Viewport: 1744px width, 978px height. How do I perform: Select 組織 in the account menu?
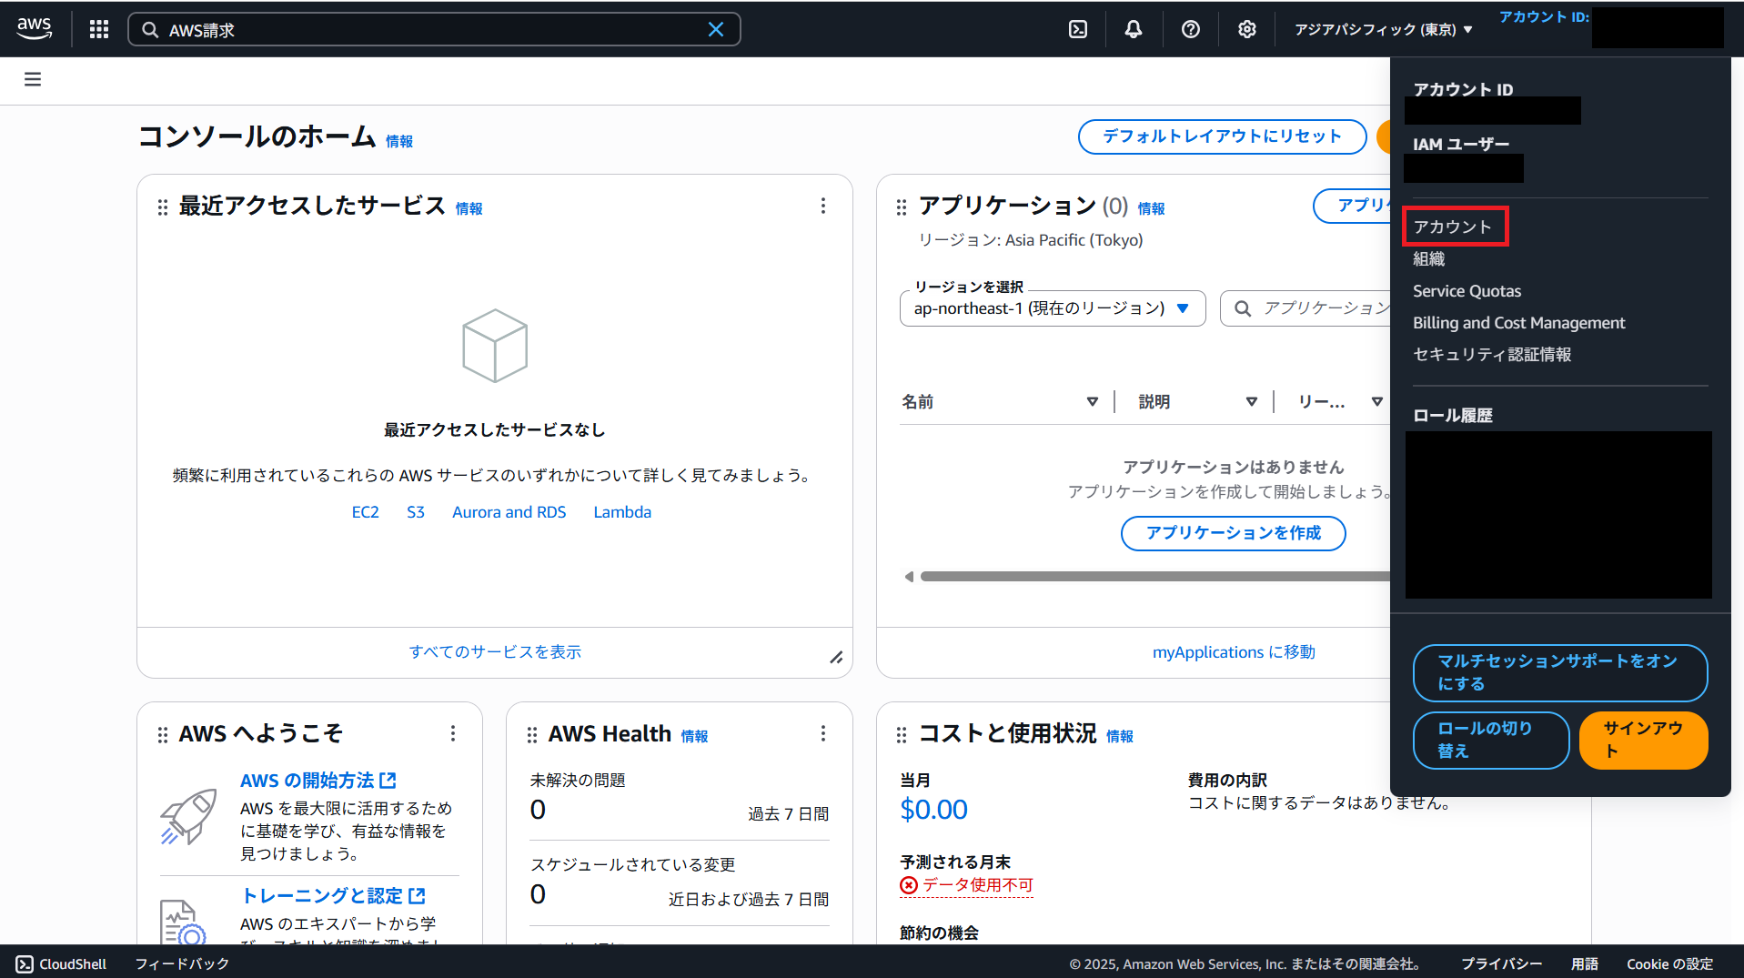(1428, 259)
